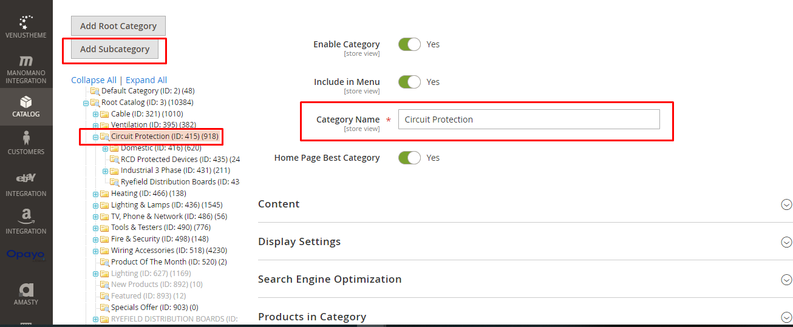The image size is (793, 327).
Task: Open the Customers sidebar icon
Action: 26,143
